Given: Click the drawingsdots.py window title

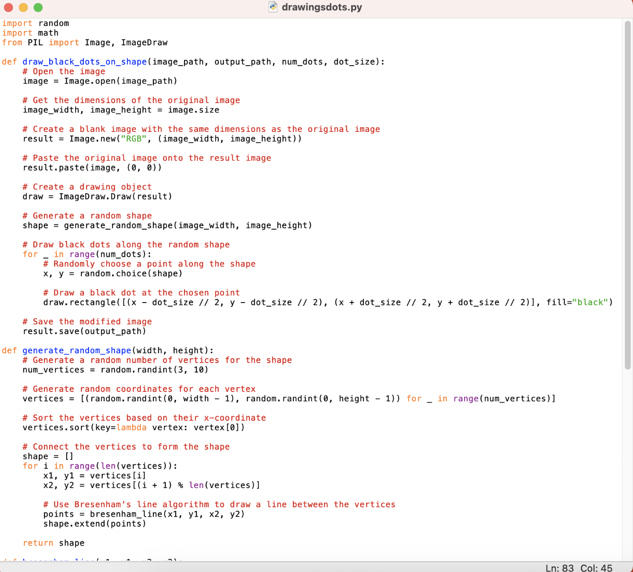Looking at the screenshot, I should 322,7.
